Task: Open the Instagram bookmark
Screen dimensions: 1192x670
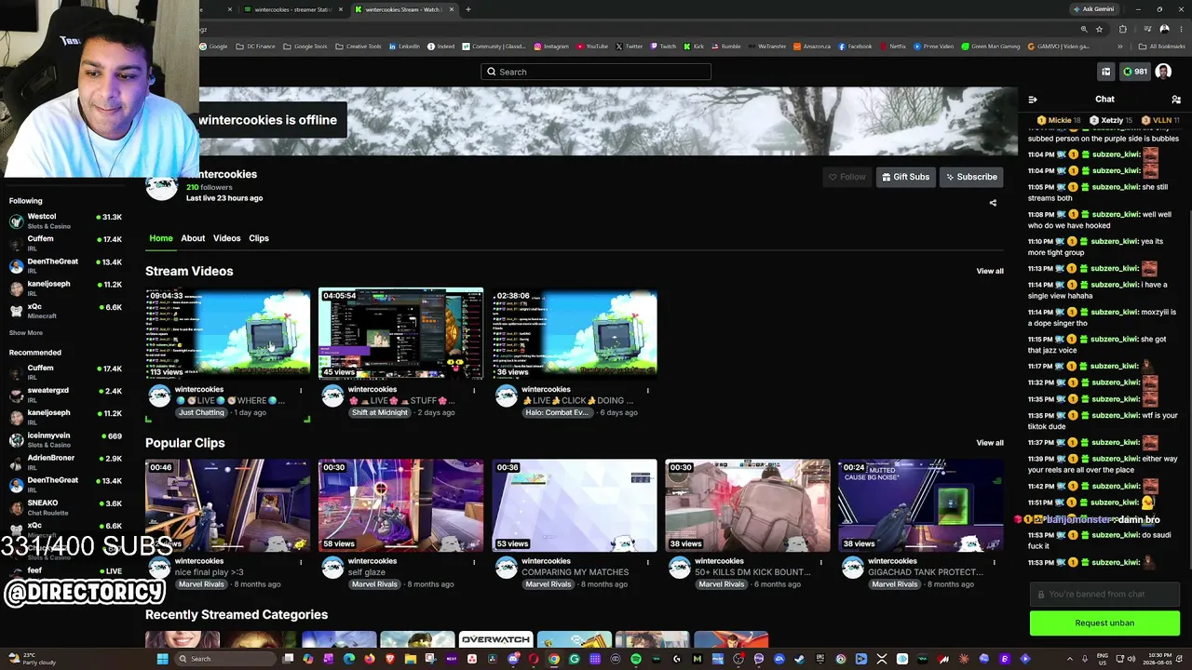Action: pyautogui.click(x=550, y=47)
